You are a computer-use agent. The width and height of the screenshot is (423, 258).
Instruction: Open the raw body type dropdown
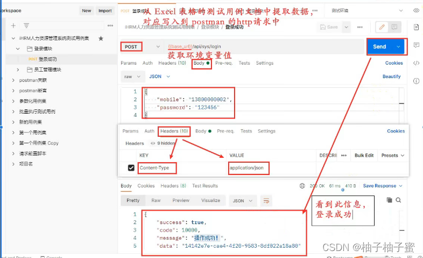[132, 76]
